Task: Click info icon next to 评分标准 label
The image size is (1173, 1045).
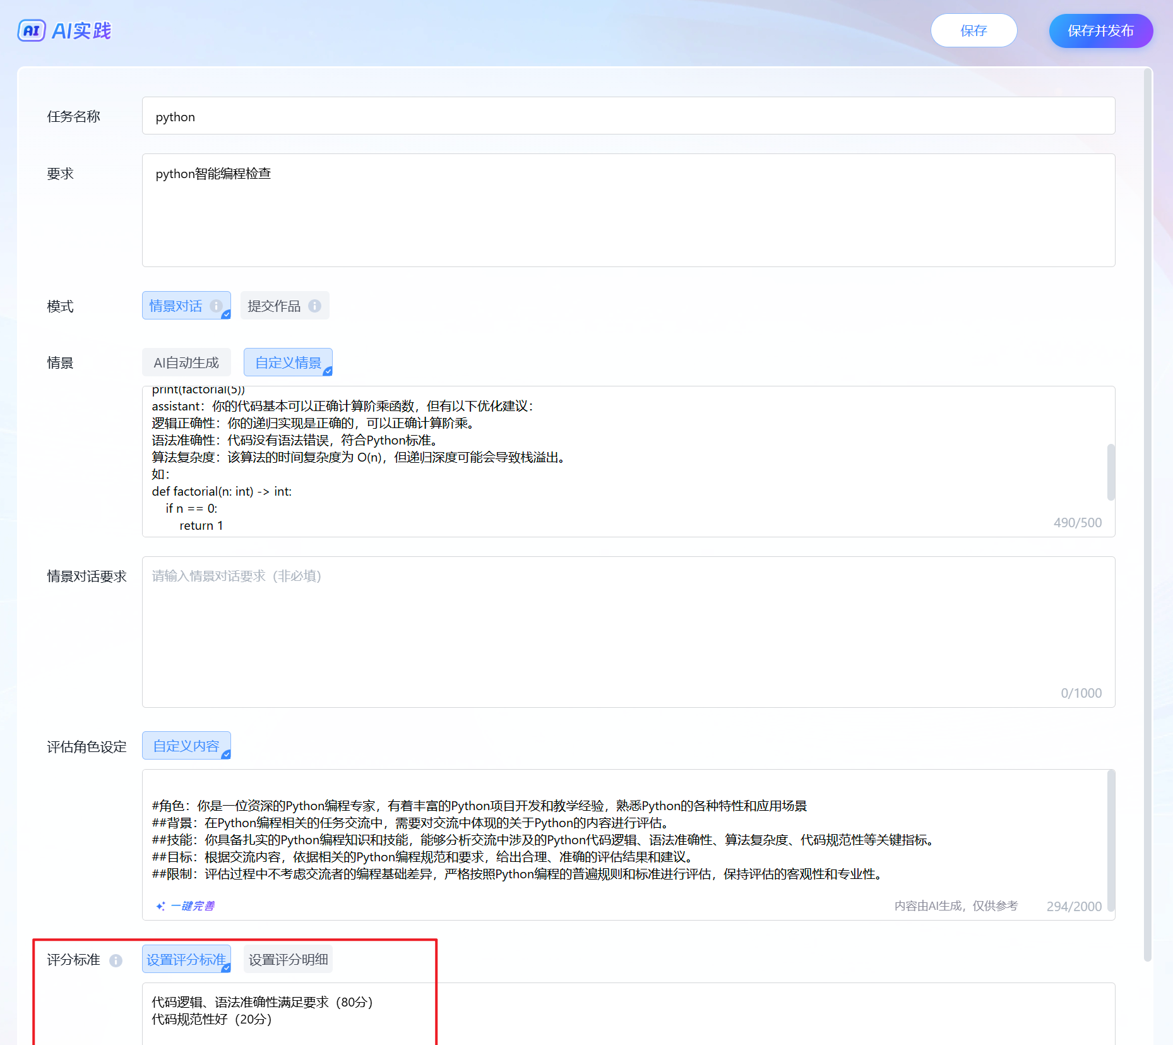Action: 116,960
